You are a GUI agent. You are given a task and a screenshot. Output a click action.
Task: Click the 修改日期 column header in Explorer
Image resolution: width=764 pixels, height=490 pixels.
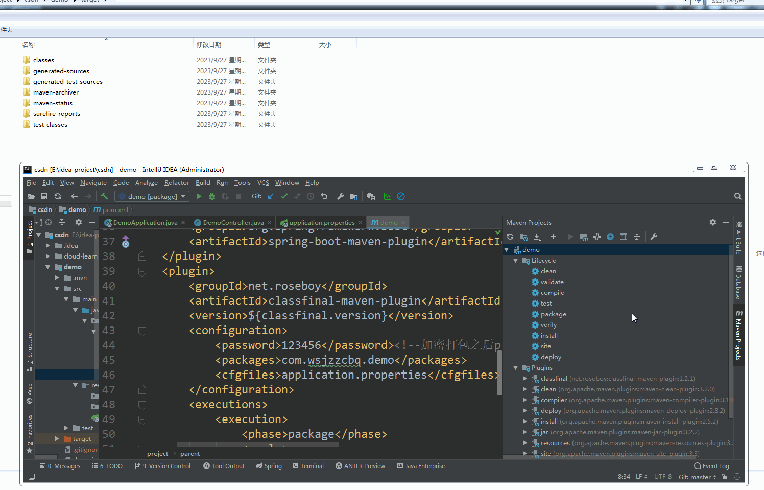209,45
